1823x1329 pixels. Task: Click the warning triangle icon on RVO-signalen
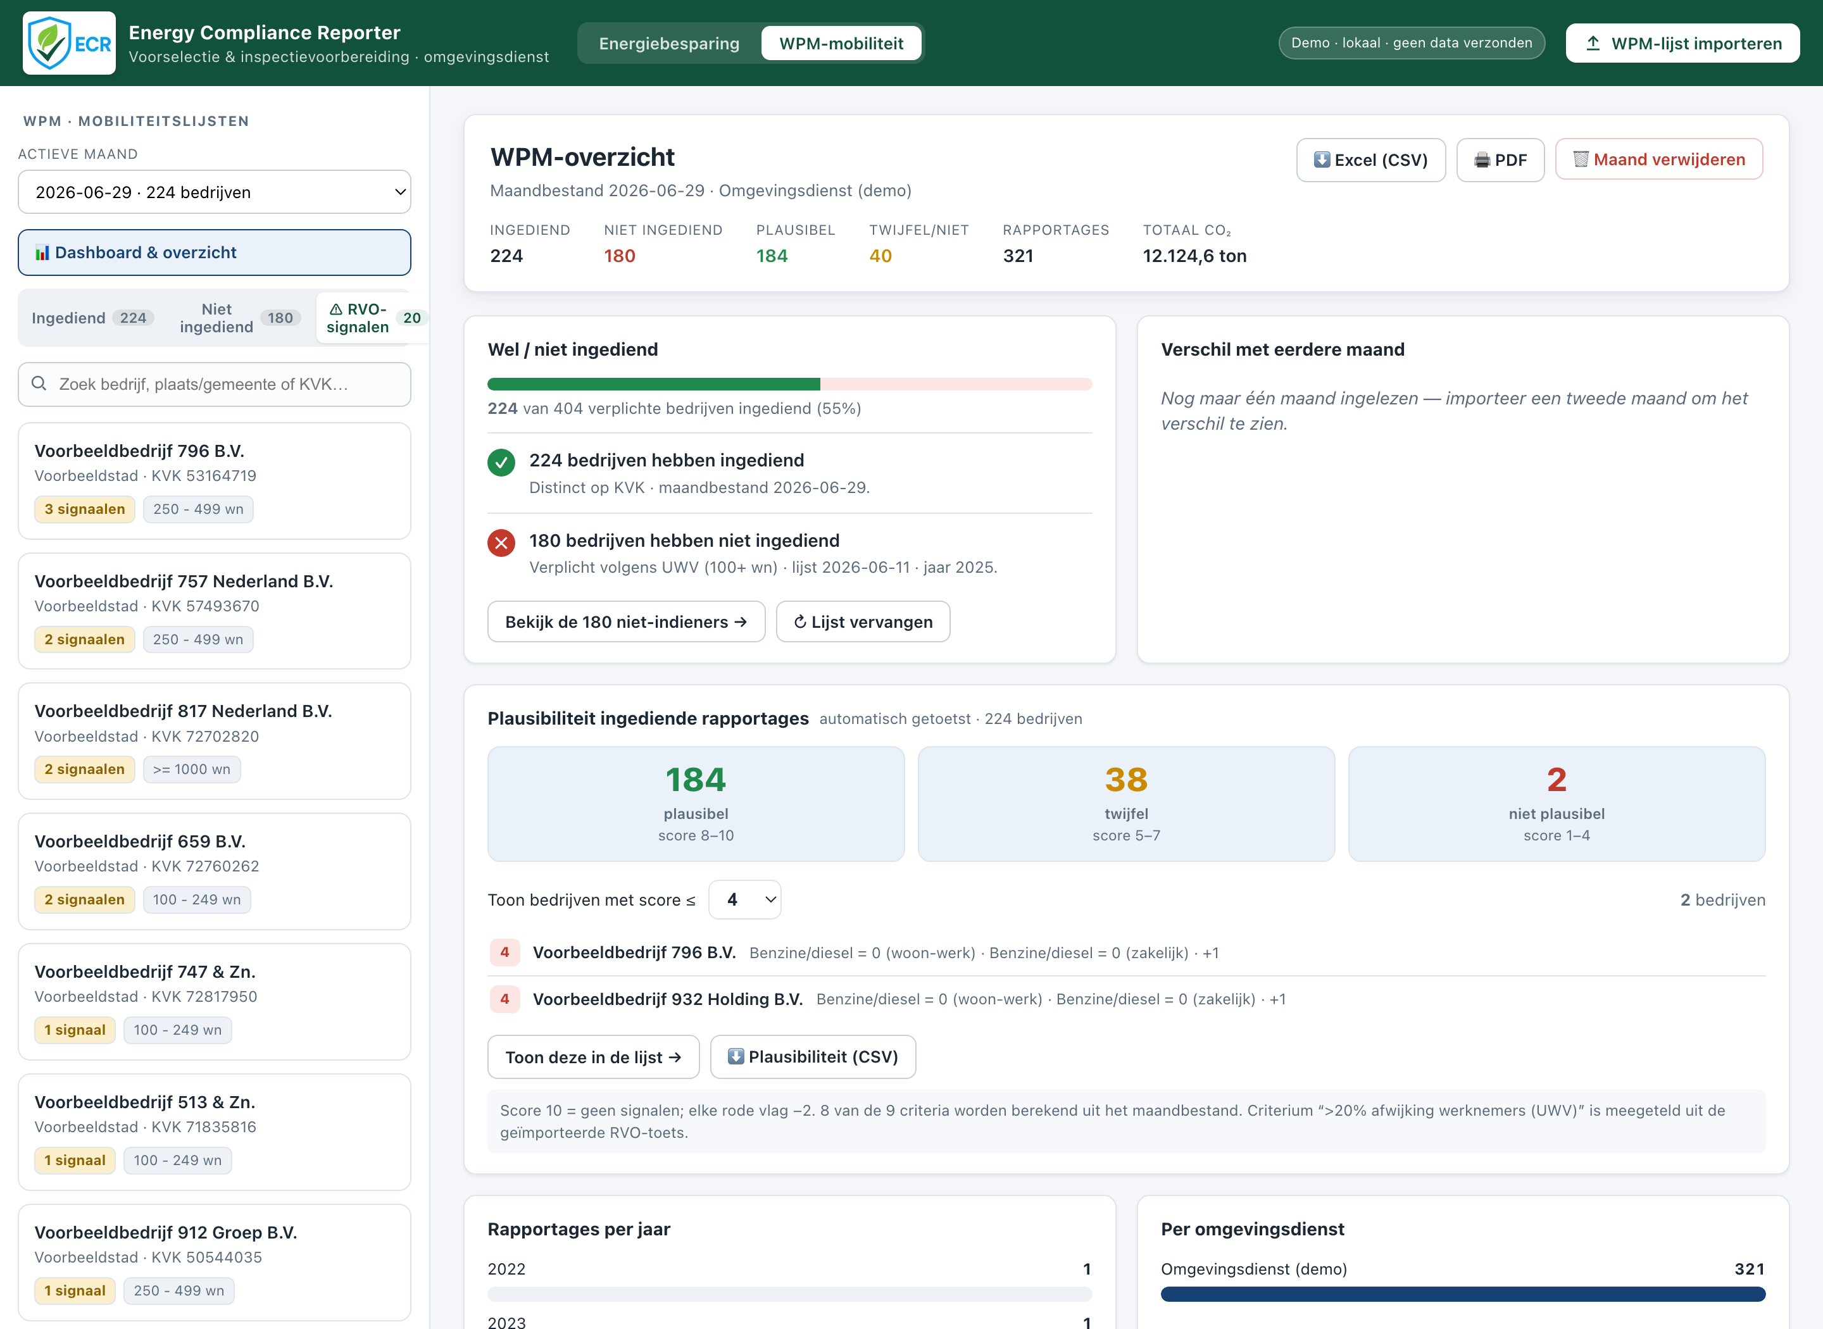[336, 309]
